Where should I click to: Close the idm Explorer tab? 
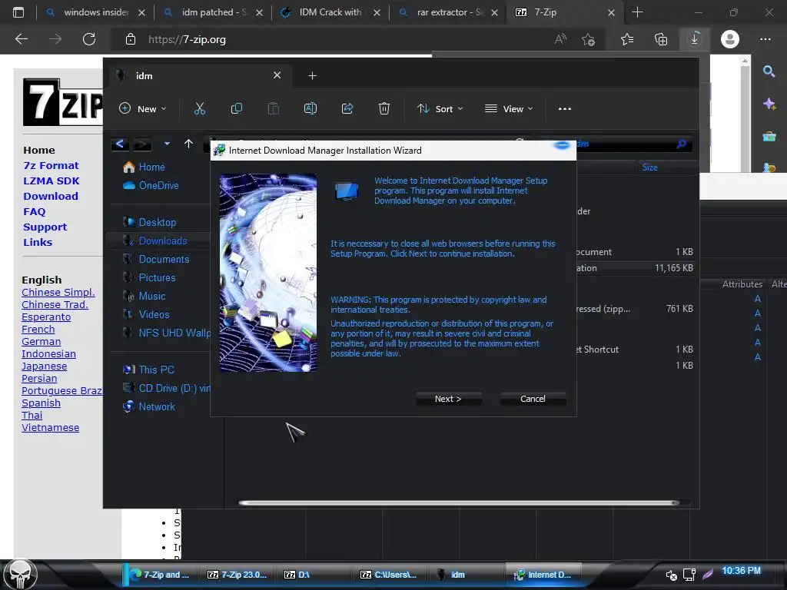click(x=277, y=75)
